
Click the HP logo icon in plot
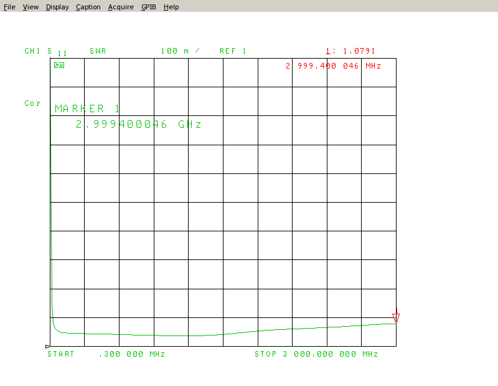click(59, 65)
